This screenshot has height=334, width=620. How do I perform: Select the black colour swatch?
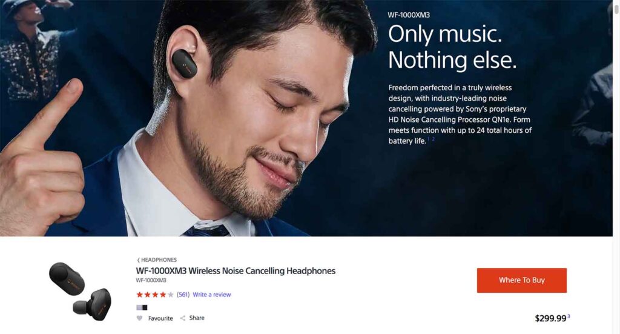point(145,307)
